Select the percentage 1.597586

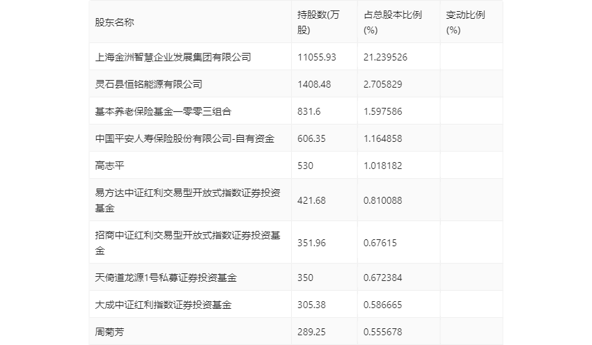click(383, 111)
